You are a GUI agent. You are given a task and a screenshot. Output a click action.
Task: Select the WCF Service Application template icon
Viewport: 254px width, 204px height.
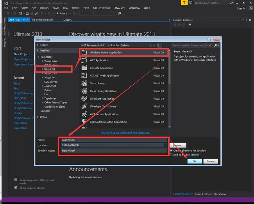(84, 114)
